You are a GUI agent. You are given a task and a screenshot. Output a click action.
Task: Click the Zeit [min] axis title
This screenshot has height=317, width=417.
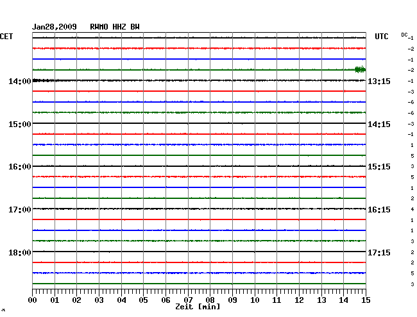198,307
